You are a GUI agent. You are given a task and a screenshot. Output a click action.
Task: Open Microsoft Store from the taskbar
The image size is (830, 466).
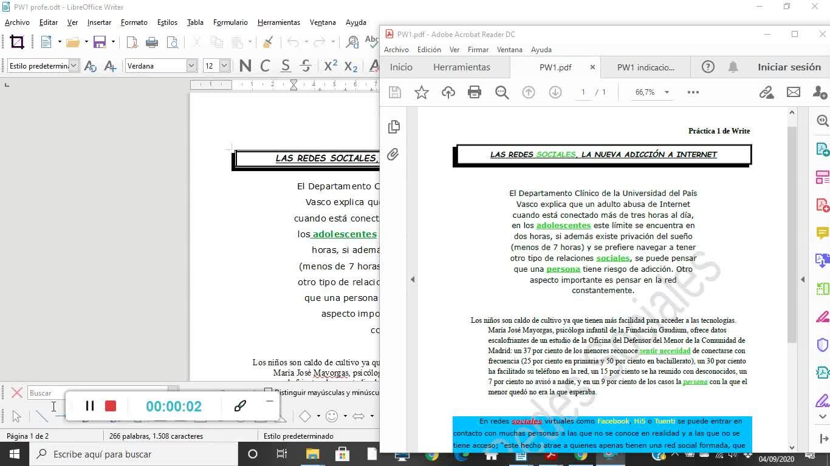point(342,454)
